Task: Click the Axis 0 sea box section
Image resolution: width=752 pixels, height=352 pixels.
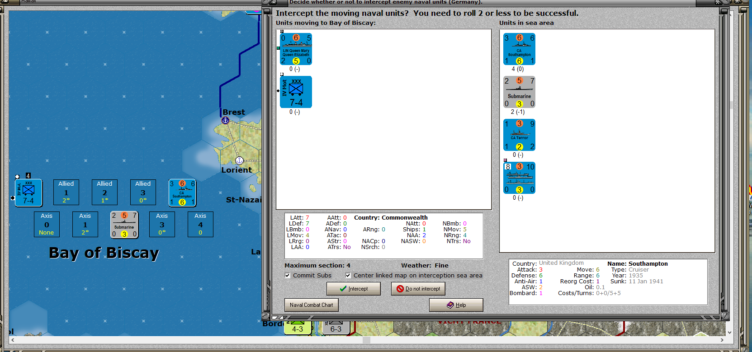Action: point(47,224)
